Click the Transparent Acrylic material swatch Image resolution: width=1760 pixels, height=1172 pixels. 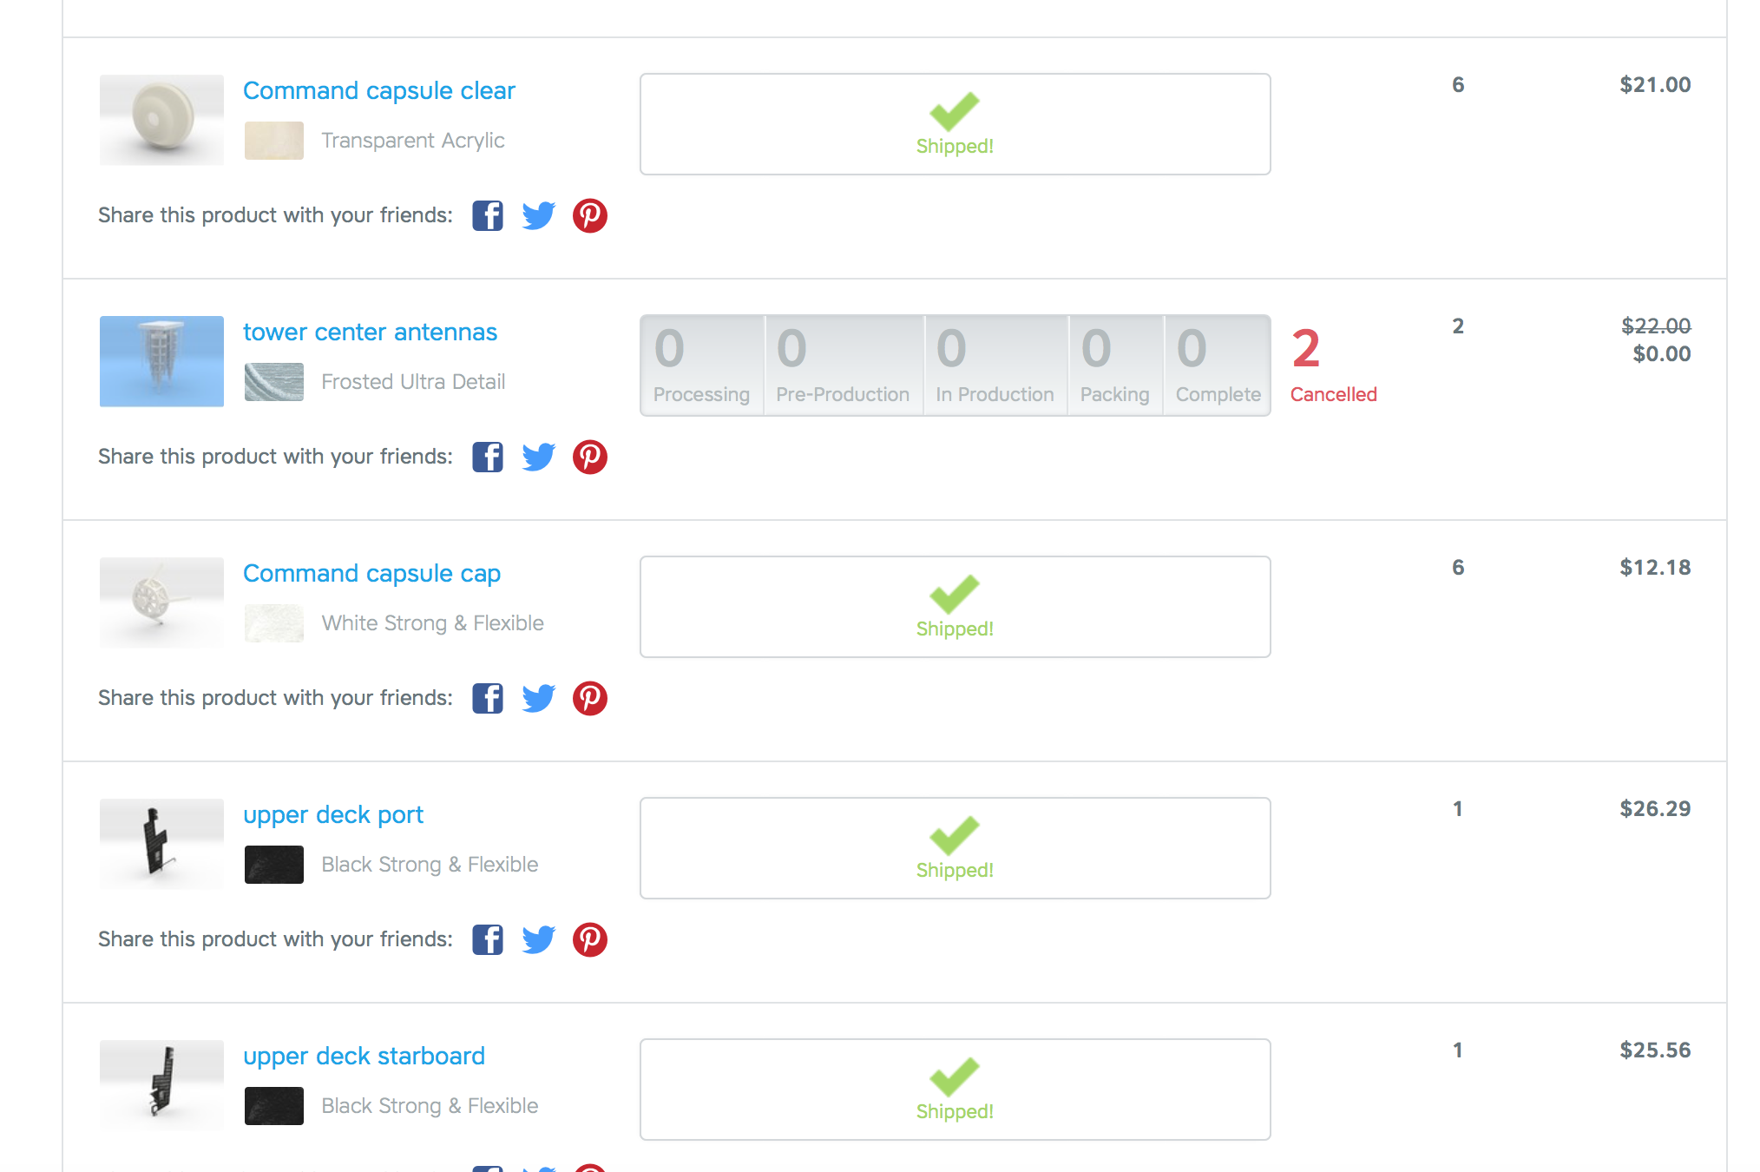point(274,141)
